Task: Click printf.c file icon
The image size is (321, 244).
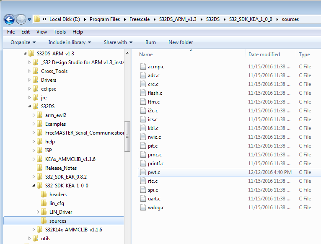Action: pos(143,163)
